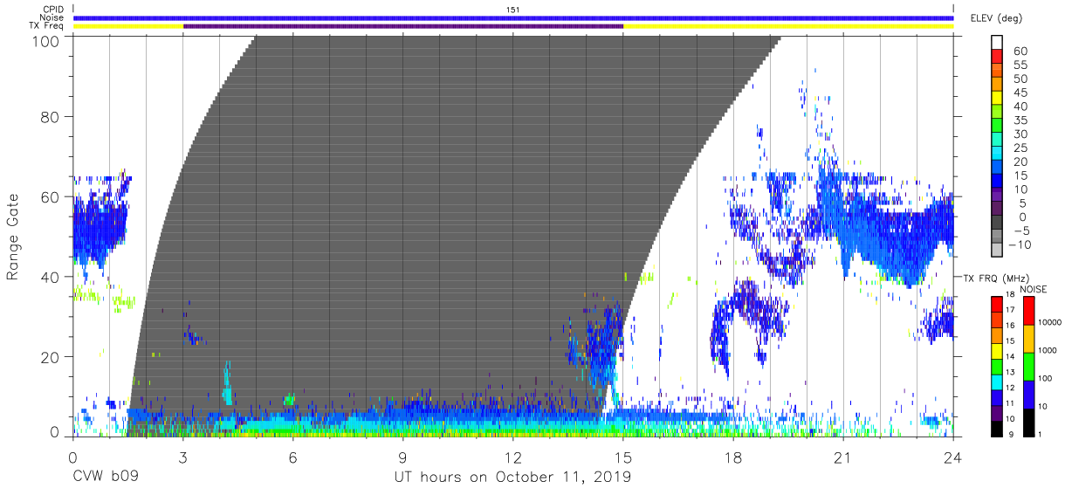Click the CPID label at top left
This screenshot has width=1072, height=495.
(53, 9)
